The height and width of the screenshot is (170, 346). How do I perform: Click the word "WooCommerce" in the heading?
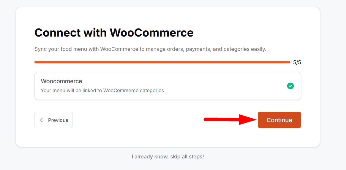point(152,32)
